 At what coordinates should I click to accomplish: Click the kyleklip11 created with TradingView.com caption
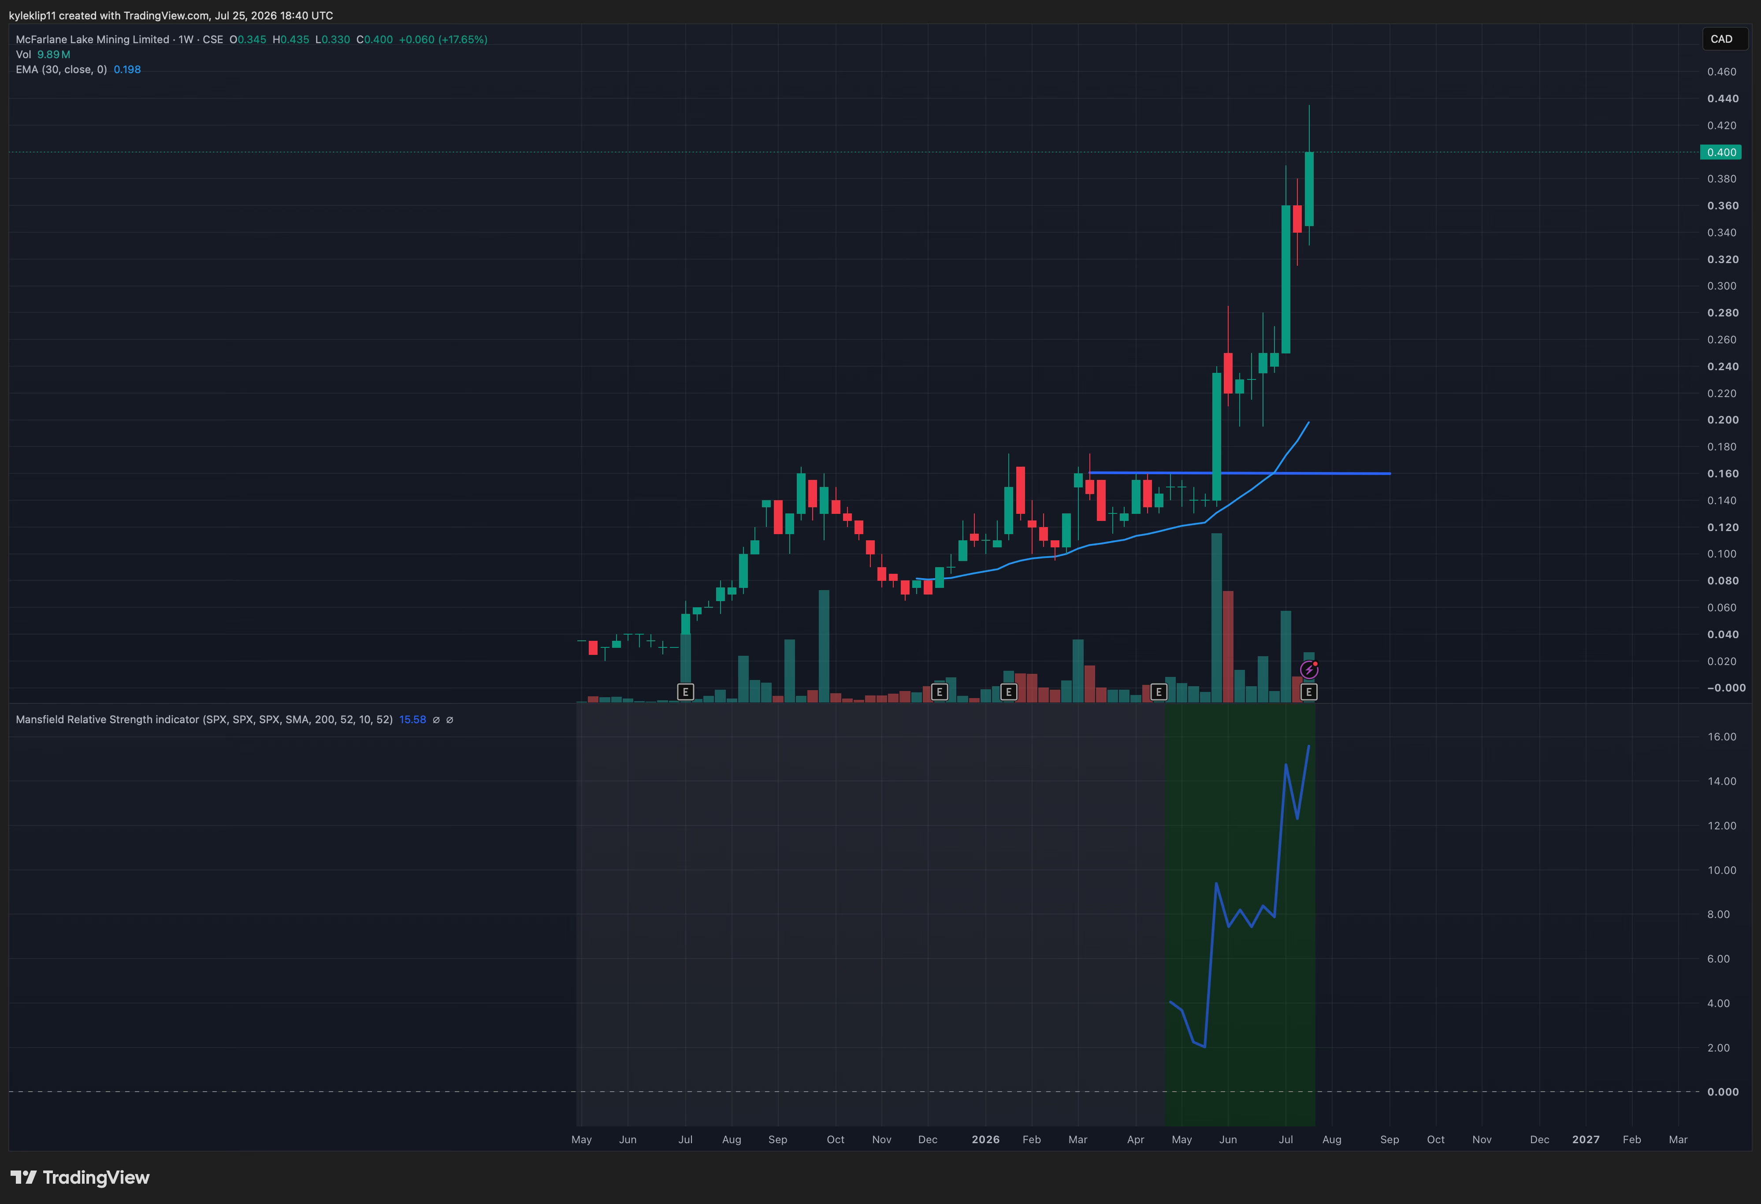pos(171,15)
